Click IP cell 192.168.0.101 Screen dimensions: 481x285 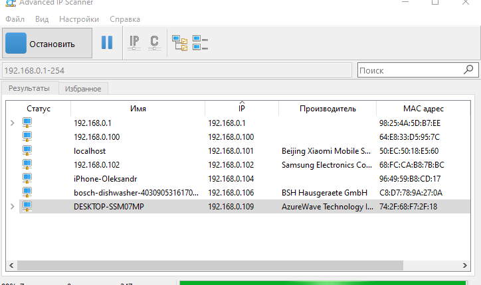pos(231,151)
